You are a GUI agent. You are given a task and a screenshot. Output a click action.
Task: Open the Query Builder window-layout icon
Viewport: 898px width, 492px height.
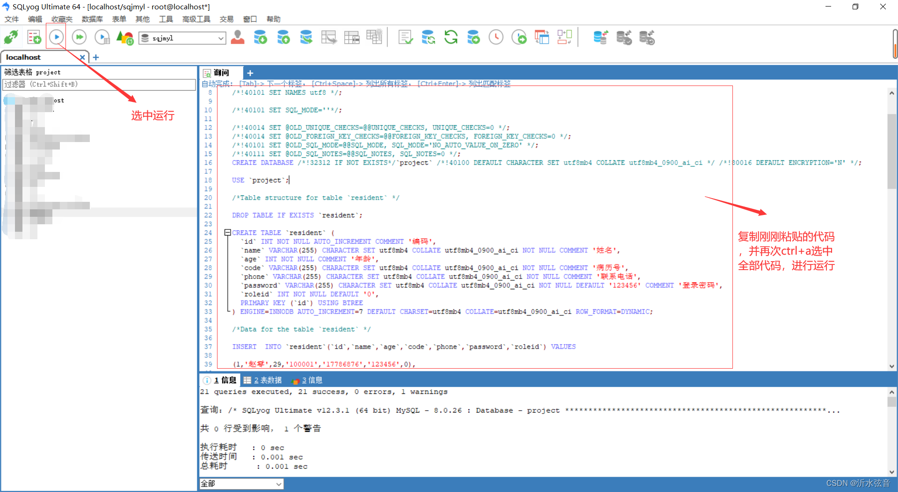(542, 37)
